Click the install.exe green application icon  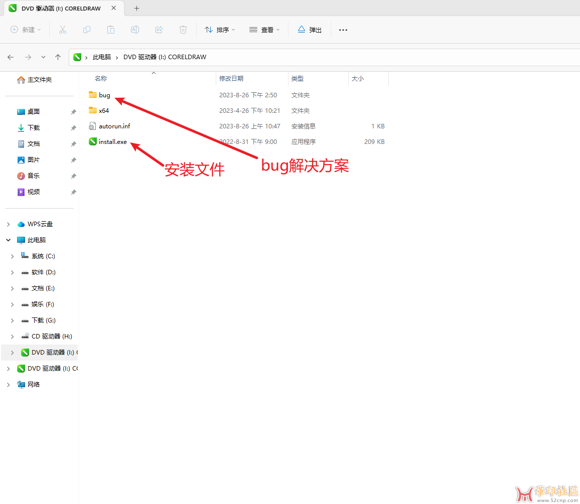(92, 141)
